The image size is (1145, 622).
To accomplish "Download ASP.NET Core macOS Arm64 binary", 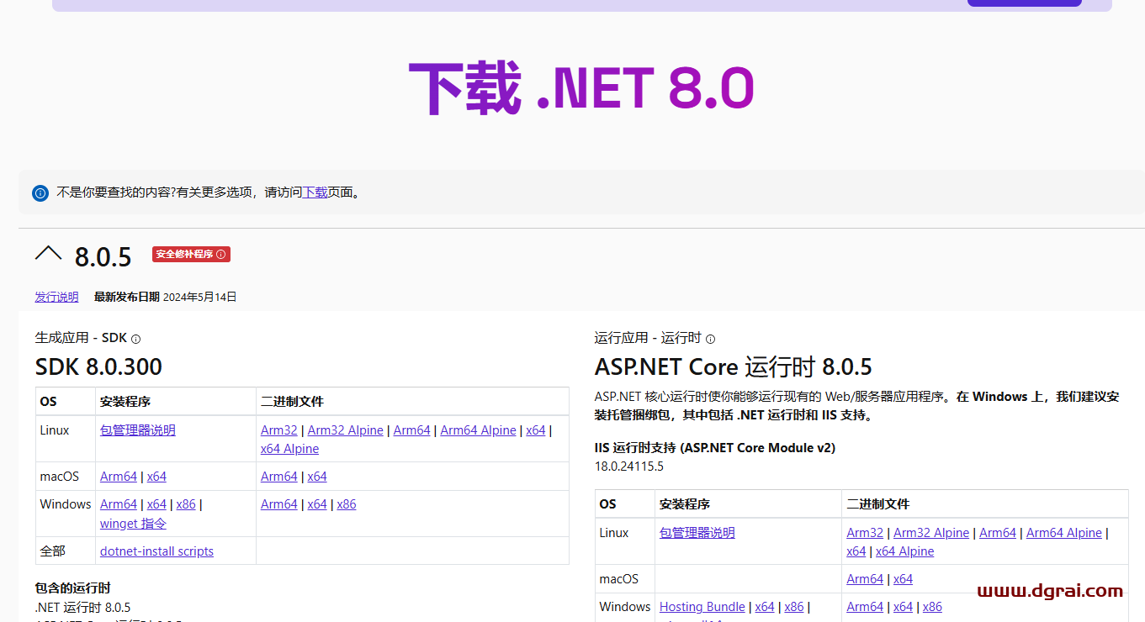I will (865, 579).
